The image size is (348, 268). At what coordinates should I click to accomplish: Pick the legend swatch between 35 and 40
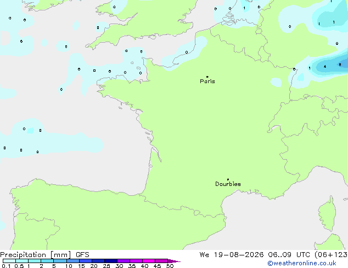[136, 261]
